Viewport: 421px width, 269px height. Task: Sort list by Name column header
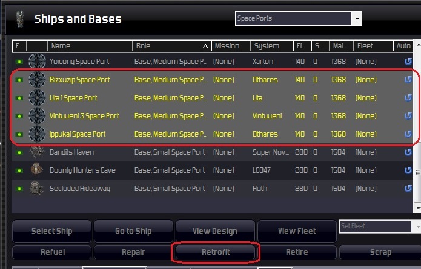[90, 46]
